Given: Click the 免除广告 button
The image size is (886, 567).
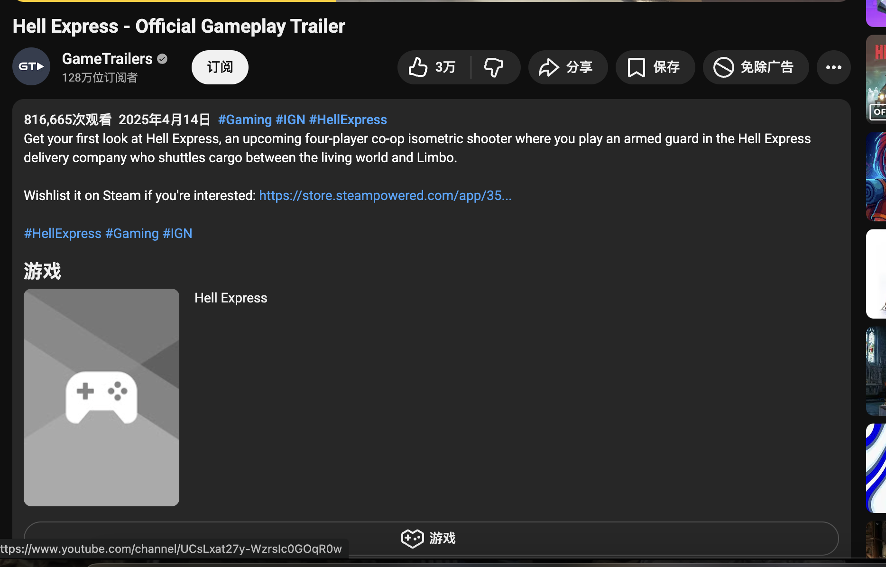Looking at the screenshot, I should point(755,67).
